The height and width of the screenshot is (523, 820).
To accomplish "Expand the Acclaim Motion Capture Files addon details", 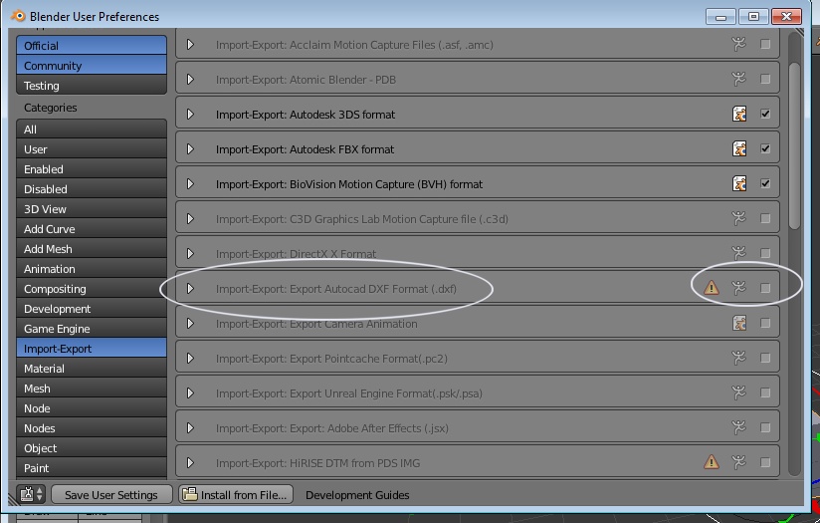I will click(190, 45).
